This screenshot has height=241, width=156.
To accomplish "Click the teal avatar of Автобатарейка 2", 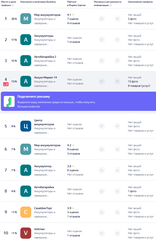I will click(x=26, y=61).
